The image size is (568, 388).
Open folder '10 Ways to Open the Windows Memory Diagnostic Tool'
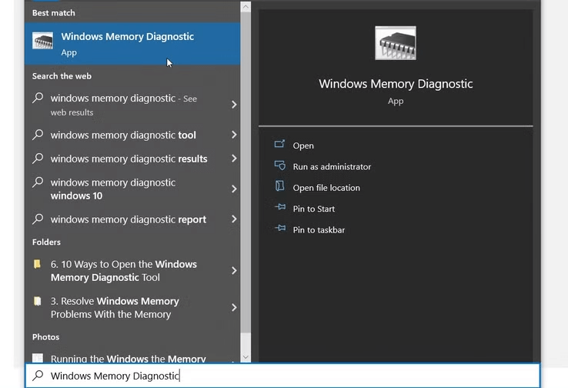click(123, 270)
